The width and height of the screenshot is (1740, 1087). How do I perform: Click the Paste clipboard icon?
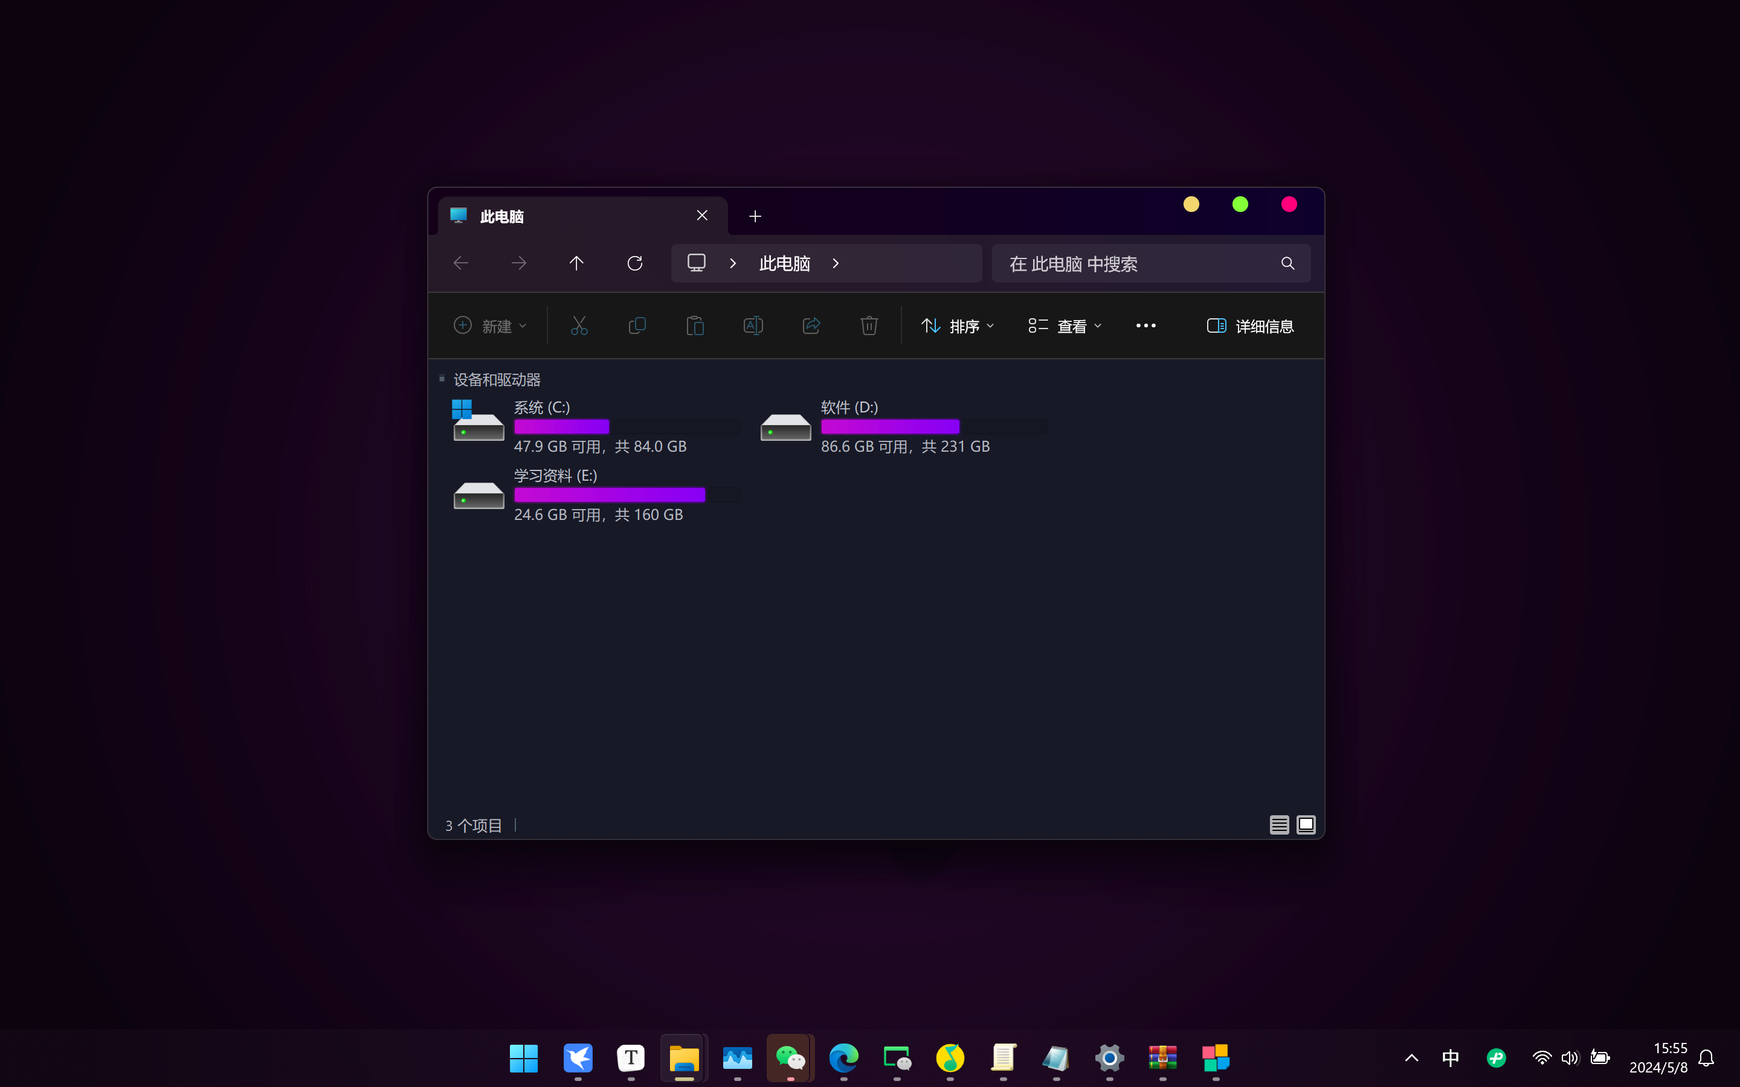[695, 325]
